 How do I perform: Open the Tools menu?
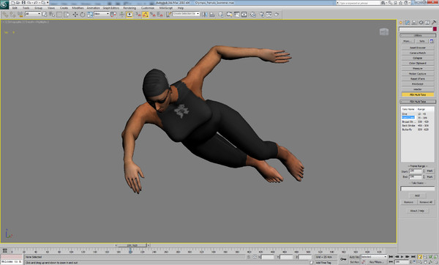coord(26,8)
